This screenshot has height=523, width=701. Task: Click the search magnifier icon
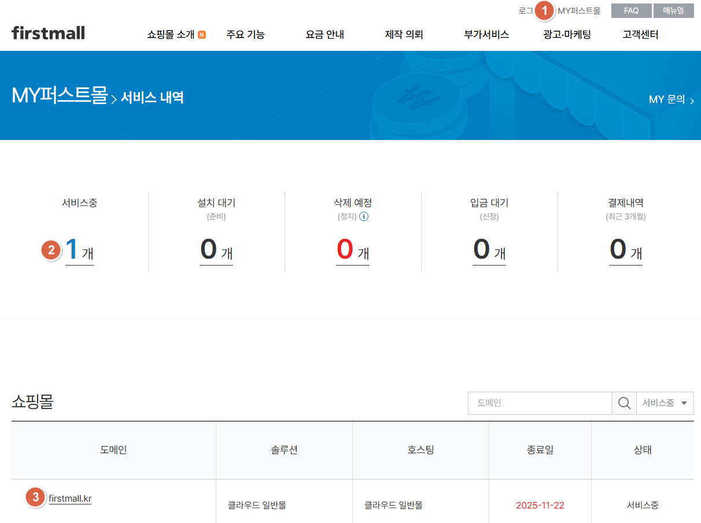(624, 403)
